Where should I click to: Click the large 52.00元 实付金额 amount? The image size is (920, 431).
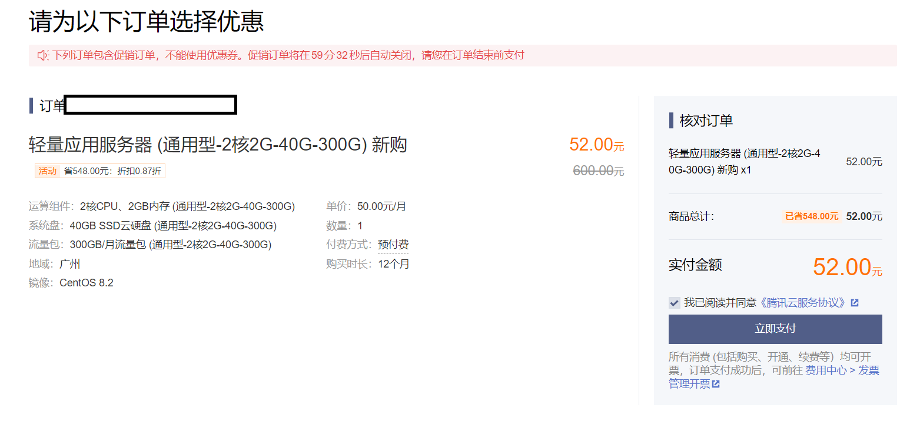[847, 267]
